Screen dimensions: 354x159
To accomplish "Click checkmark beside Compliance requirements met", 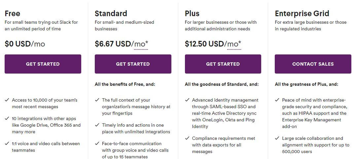I will click(187, 138).
